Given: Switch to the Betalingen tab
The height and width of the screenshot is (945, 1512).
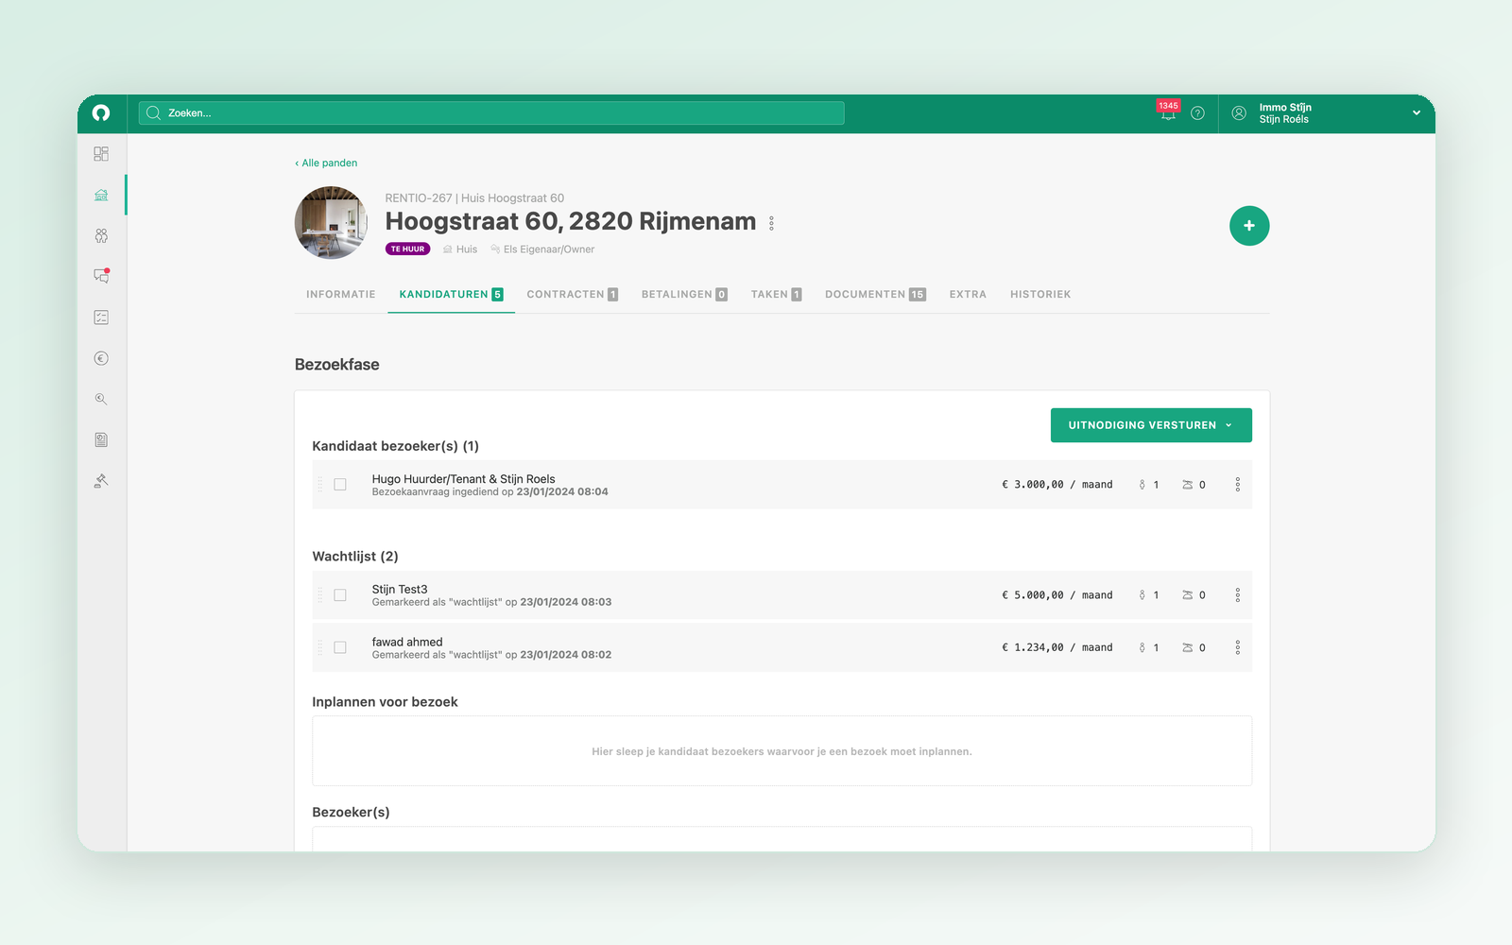Looking at the screenshot, I should [x=684, y=295].
